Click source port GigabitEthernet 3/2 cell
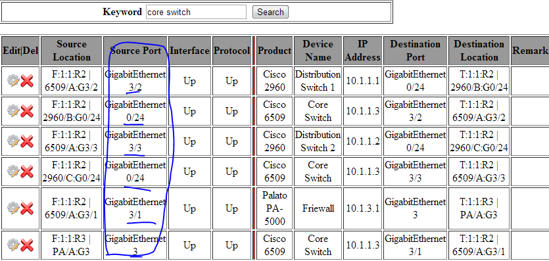 [x=135, y=81]
